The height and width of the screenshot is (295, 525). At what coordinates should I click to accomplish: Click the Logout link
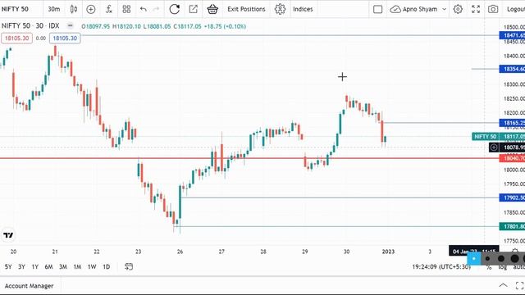516,9
